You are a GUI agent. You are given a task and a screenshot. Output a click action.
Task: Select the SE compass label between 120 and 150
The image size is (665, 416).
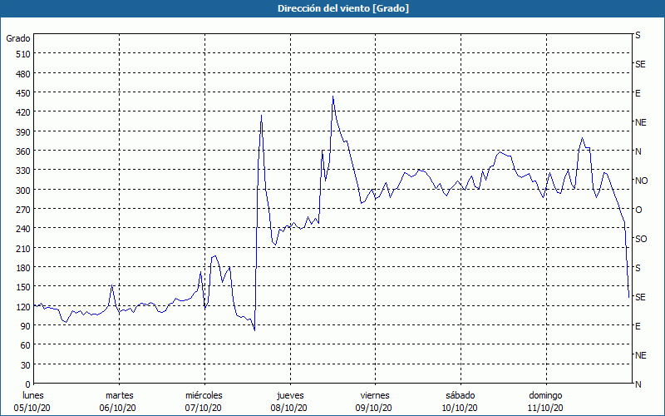(x=640, y=298)
